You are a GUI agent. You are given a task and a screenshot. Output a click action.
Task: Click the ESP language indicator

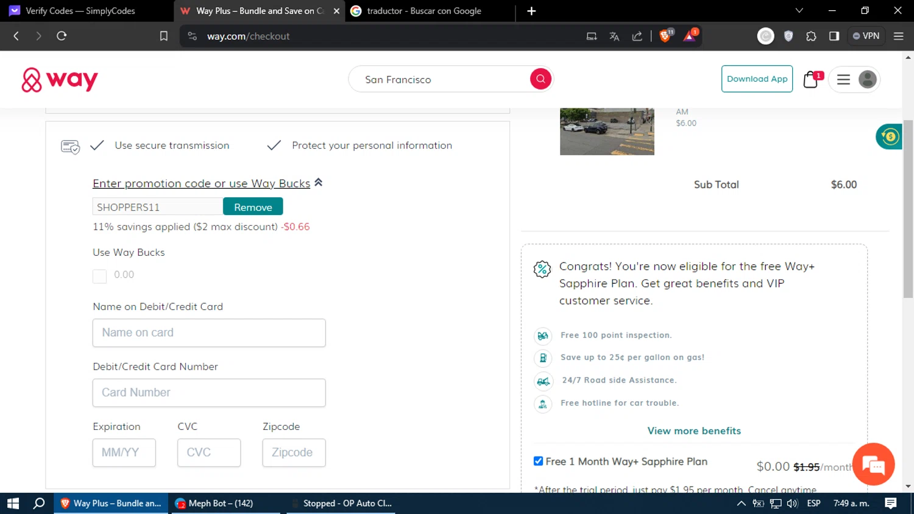click(x=813, y=504)
